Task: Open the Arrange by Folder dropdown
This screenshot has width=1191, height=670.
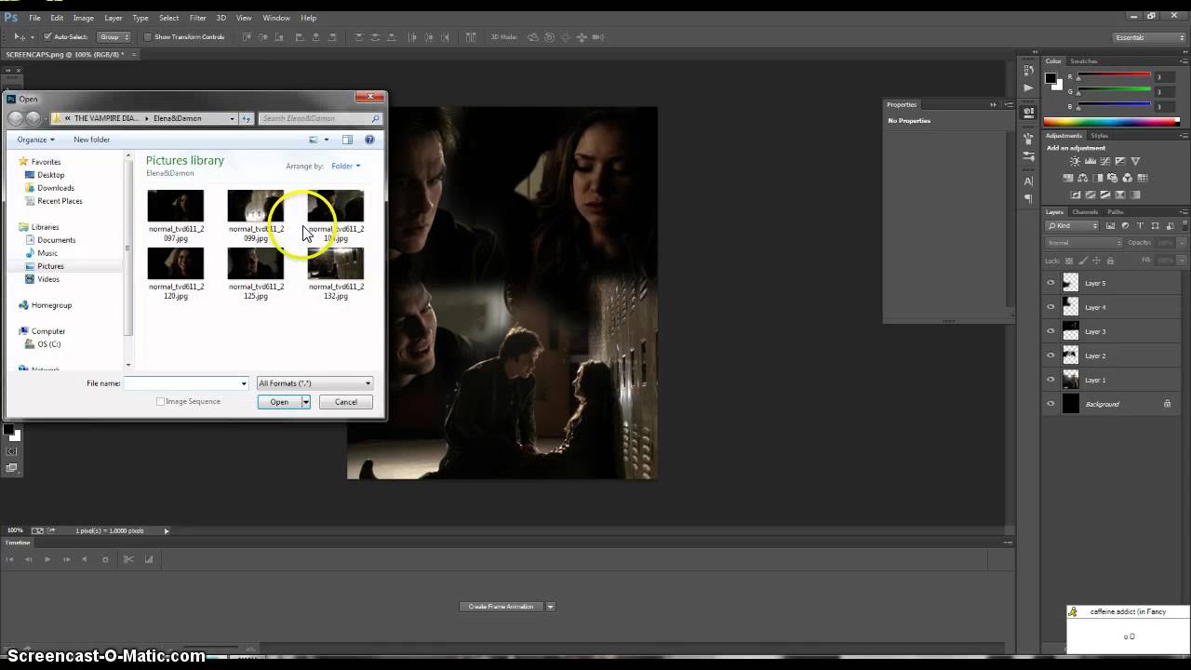Action: [345, 166]
